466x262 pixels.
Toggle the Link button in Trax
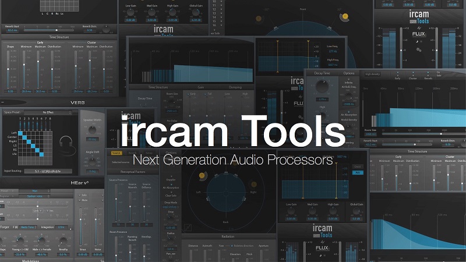[37, 211]
